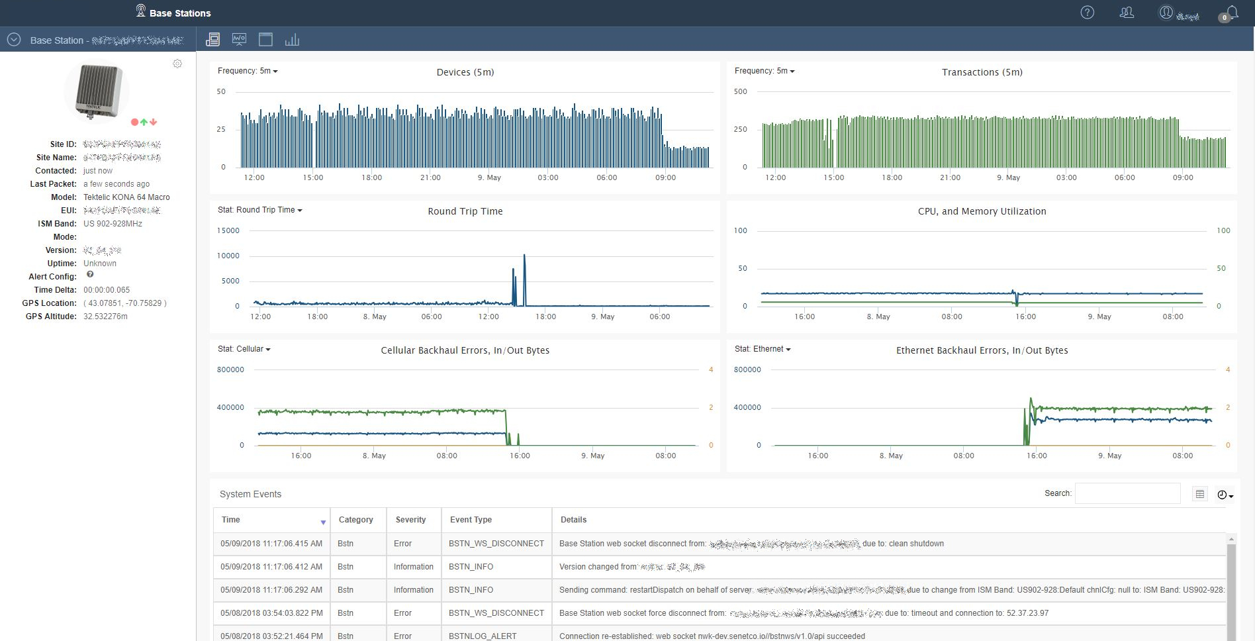Viewport: 1255px width, 641px height.
Task: Toggle the System Events column list icon
Action: click(1199, 494)
